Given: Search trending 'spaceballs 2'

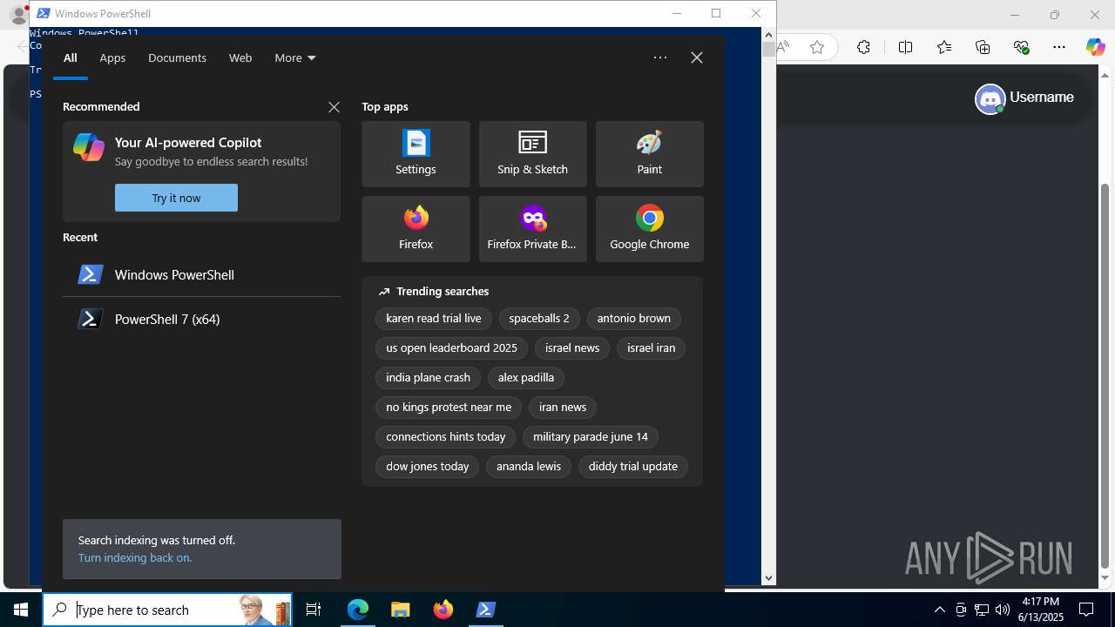Looking at the screenshot, I should pyautogui.click(x=539, y=319).
